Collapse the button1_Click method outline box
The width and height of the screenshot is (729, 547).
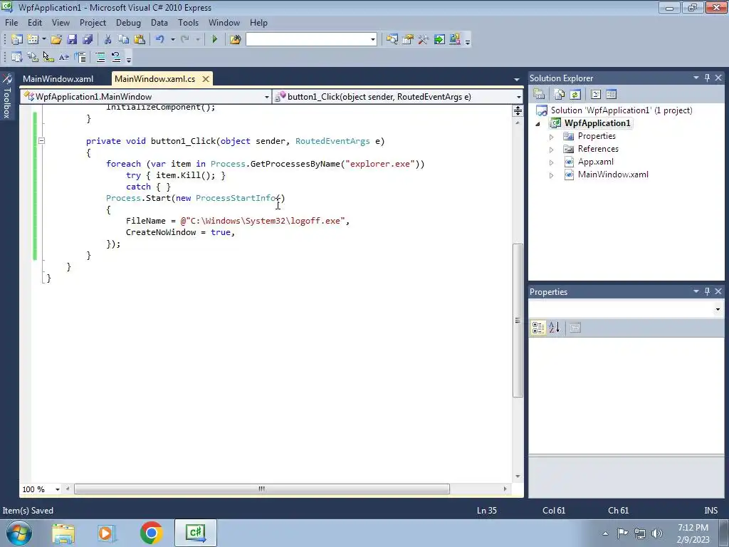(x=41, y=140)
